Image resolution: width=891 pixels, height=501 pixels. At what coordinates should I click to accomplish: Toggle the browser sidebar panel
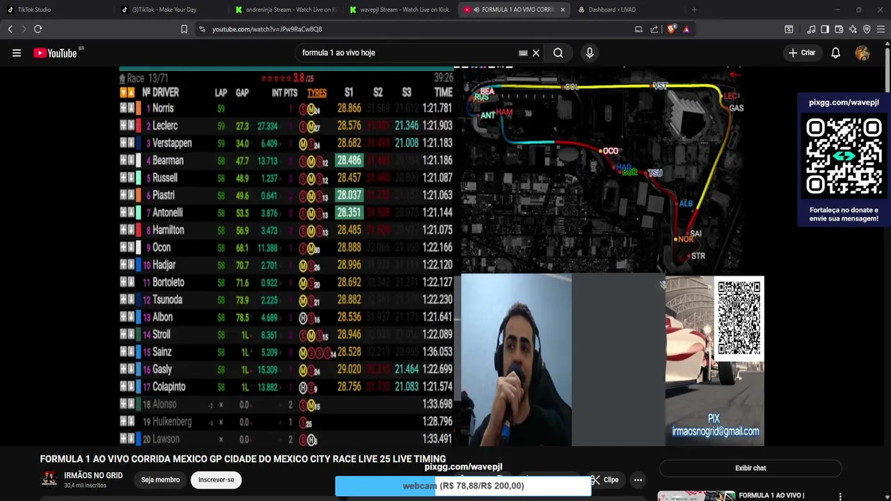point(825,29)
